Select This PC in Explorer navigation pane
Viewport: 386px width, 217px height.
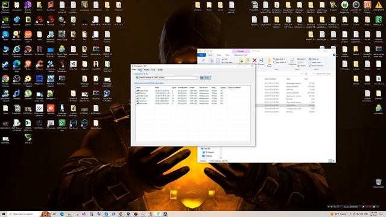(x=206, y=149)
